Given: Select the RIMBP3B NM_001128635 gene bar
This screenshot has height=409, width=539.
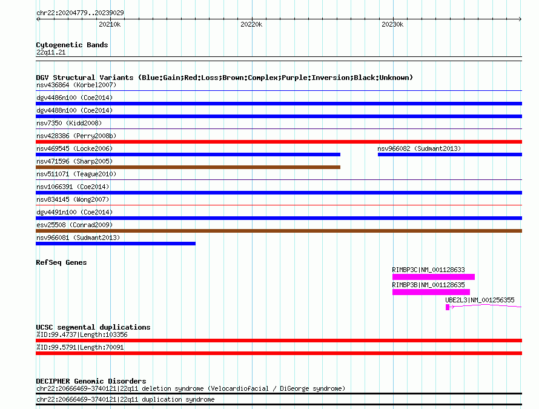Looking at the screenshot, I should (x=431, y=292).
